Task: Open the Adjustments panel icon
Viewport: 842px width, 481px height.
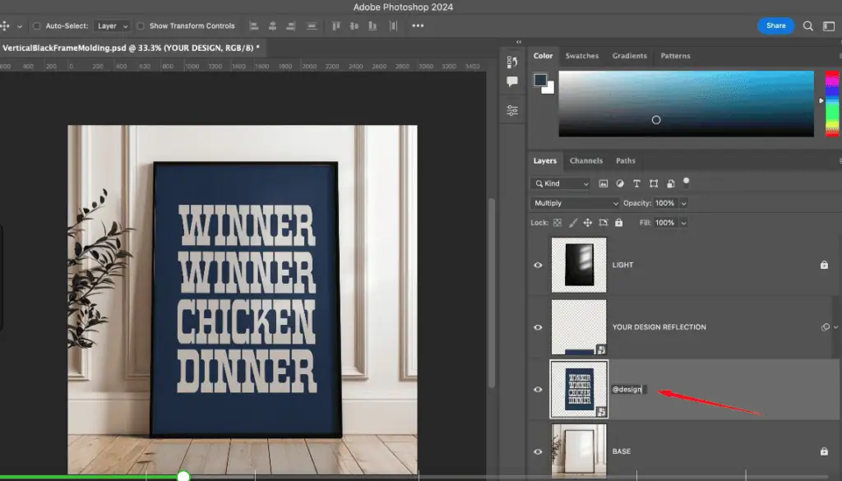Action: (x=512, y=109)
